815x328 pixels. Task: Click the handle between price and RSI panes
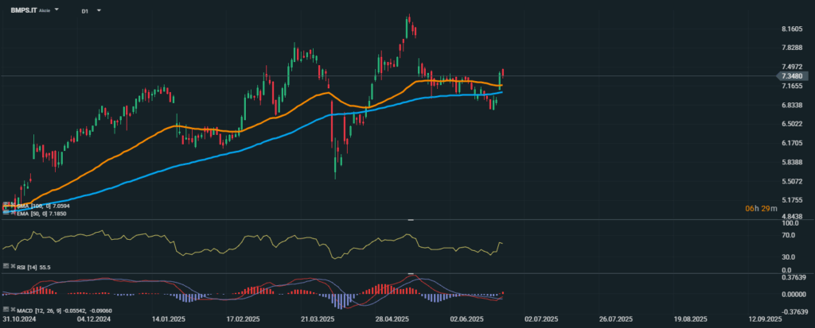(410, 220)
